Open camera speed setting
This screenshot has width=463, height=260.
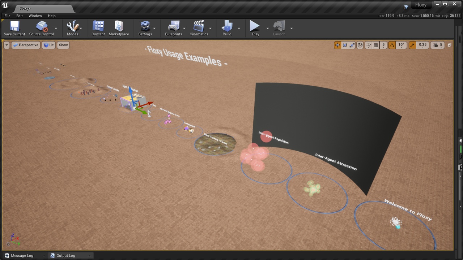coord(437,45)
